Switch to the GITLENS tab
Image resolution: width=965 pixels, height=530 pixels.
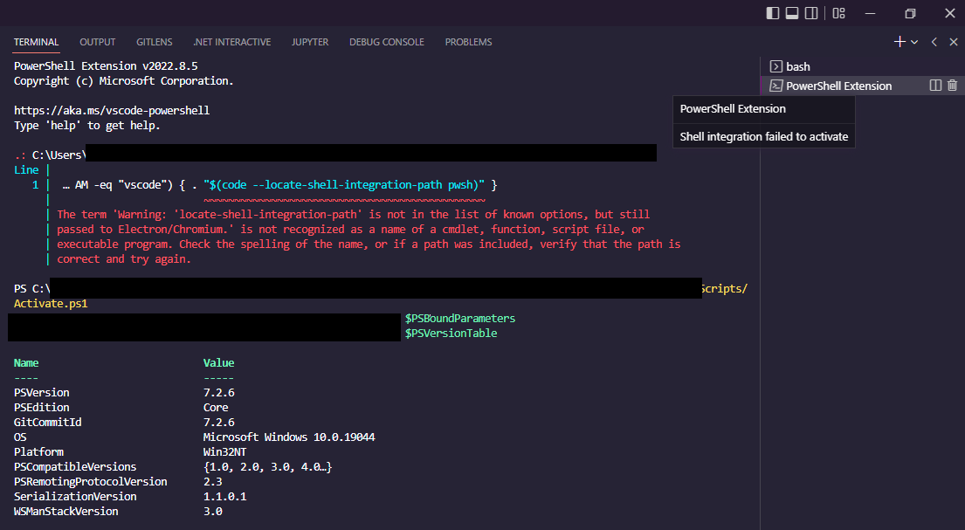[154, 41]
